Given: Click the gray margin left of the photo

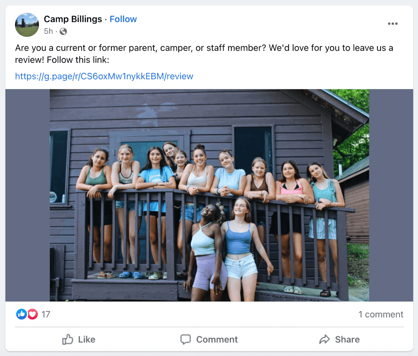Looking at the screenshot, I should tap(27, 195).
